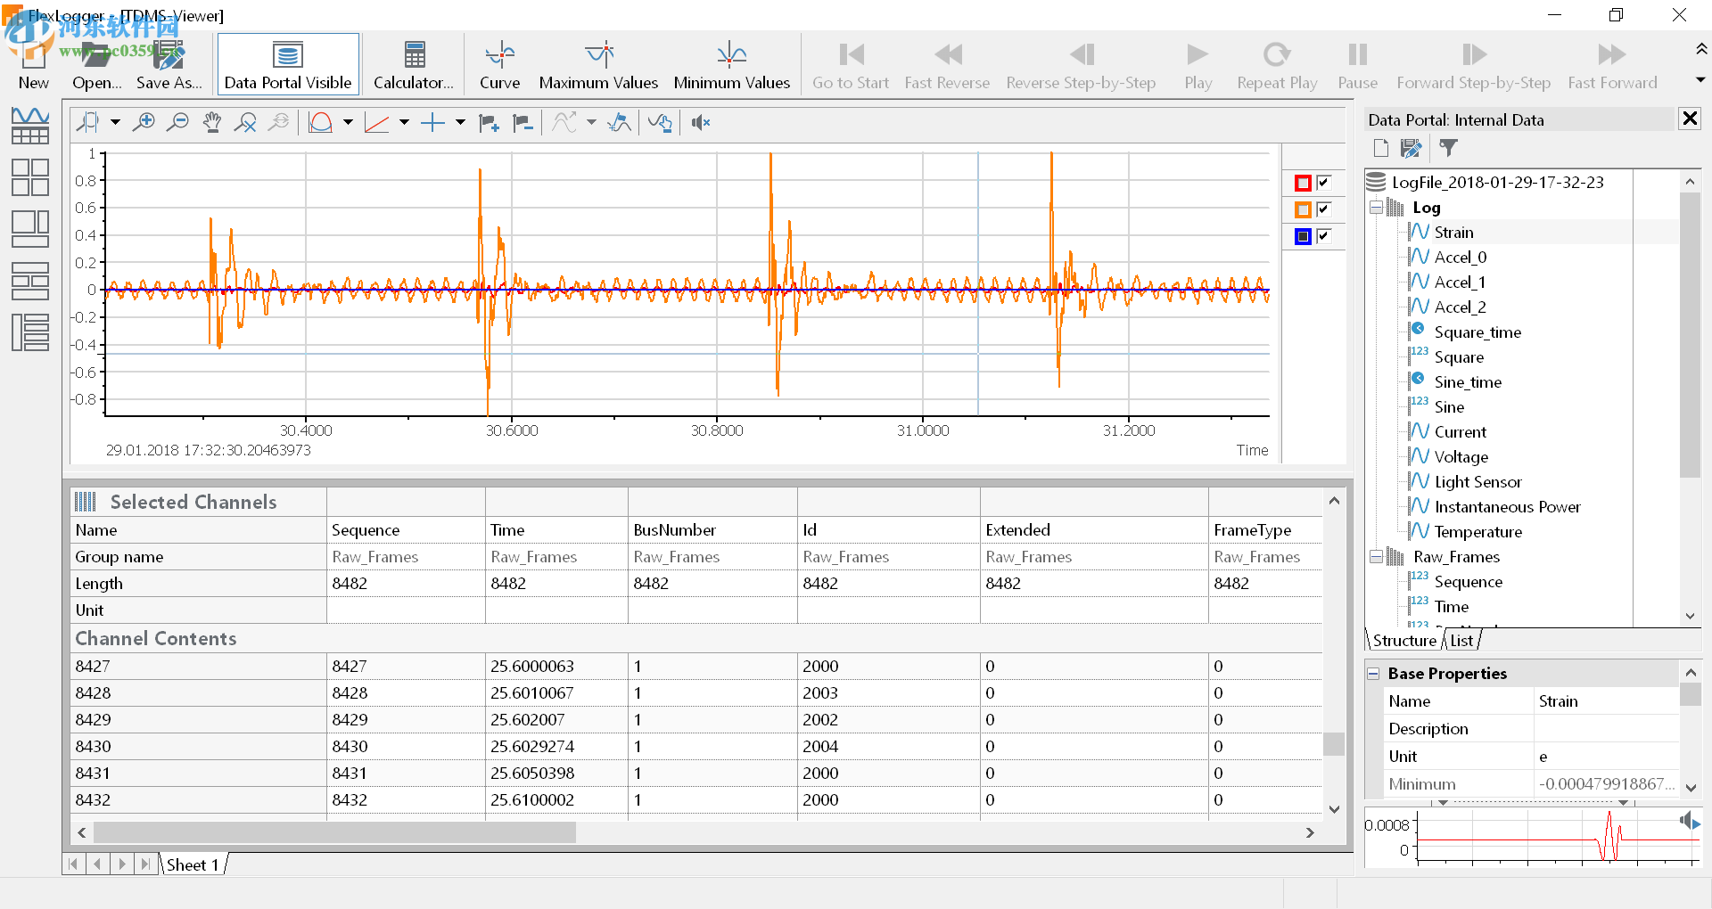
Task: Uncheck the orange curve visibility checkbox
Action: (x=1324, y=209)
